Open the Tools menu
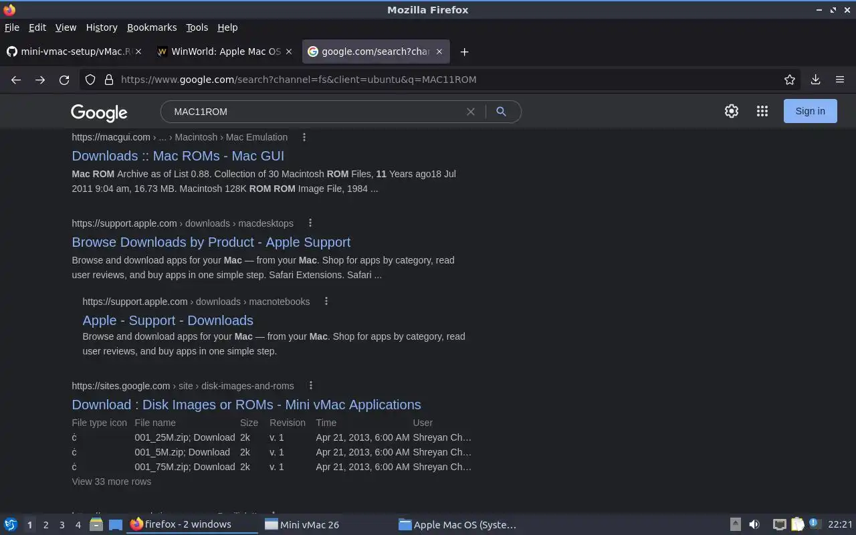The height and width of the screenshot is (535, 856). point(197,27)
